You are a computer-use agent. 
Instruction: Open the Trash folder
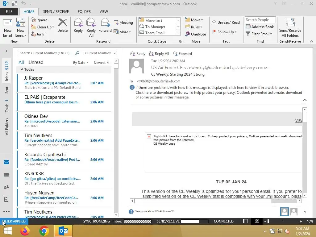pyautogui.click(x=7, y=106)
